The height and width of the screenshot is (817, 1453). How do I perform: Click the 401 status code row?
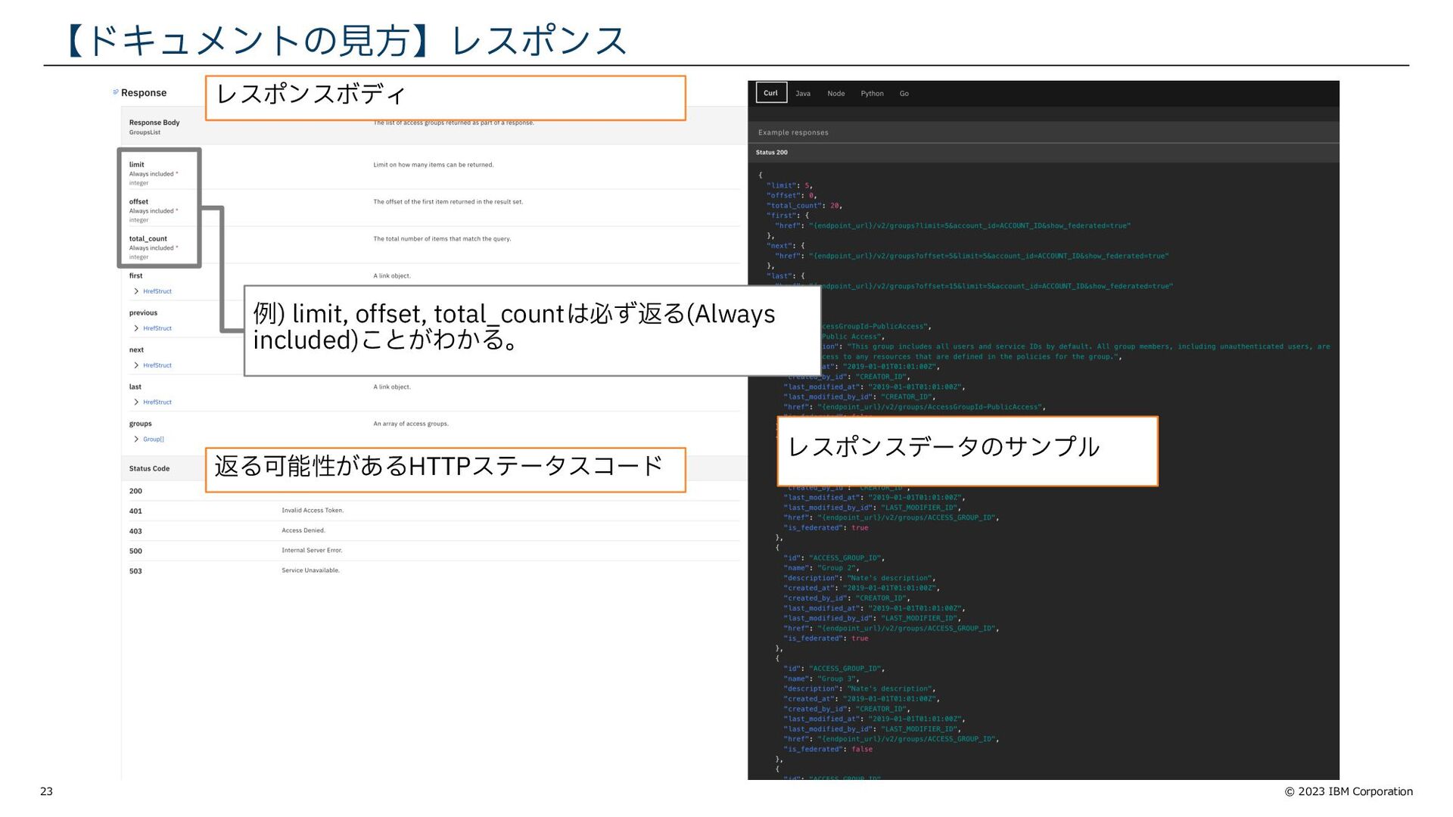135,511
